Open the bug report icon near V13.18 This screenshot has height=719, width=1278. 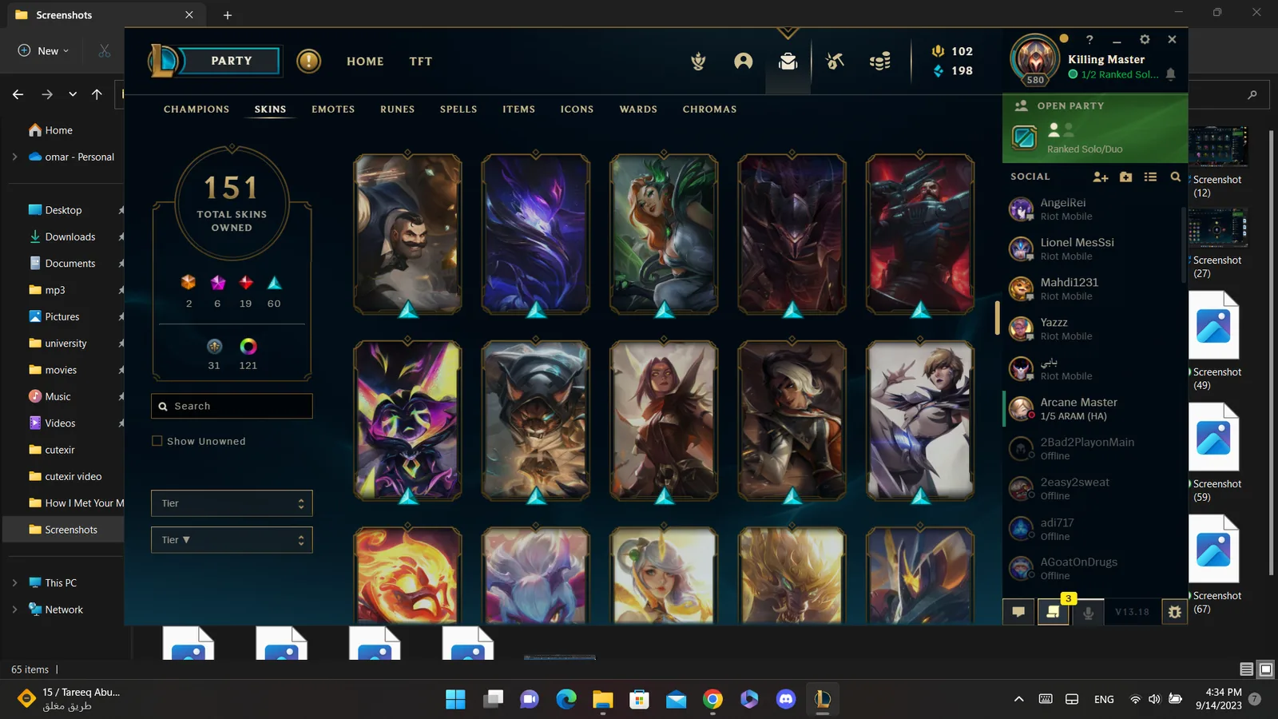click(1174, 612)
